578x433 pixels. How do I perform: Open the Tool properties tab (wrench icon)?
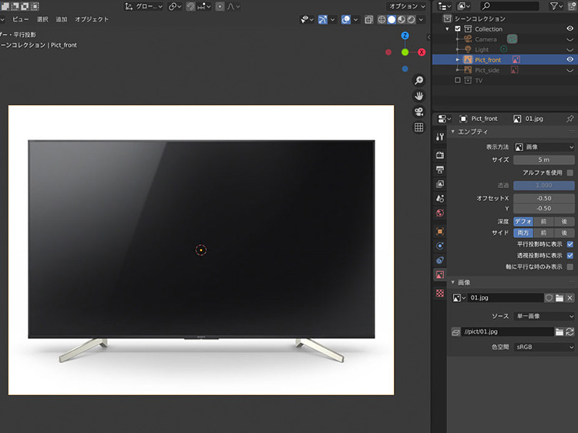[x=440, y=137]
